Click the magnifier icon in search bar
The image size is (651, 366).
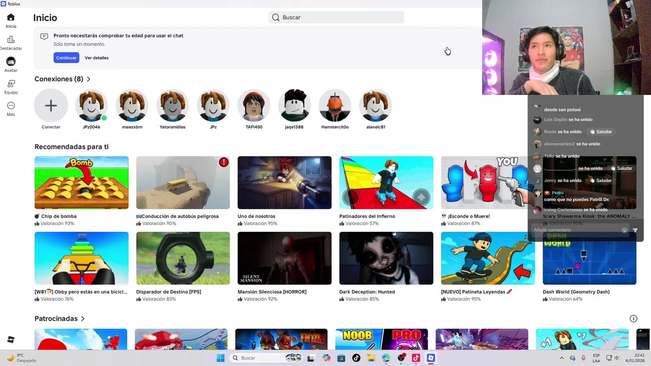(276, 17)
